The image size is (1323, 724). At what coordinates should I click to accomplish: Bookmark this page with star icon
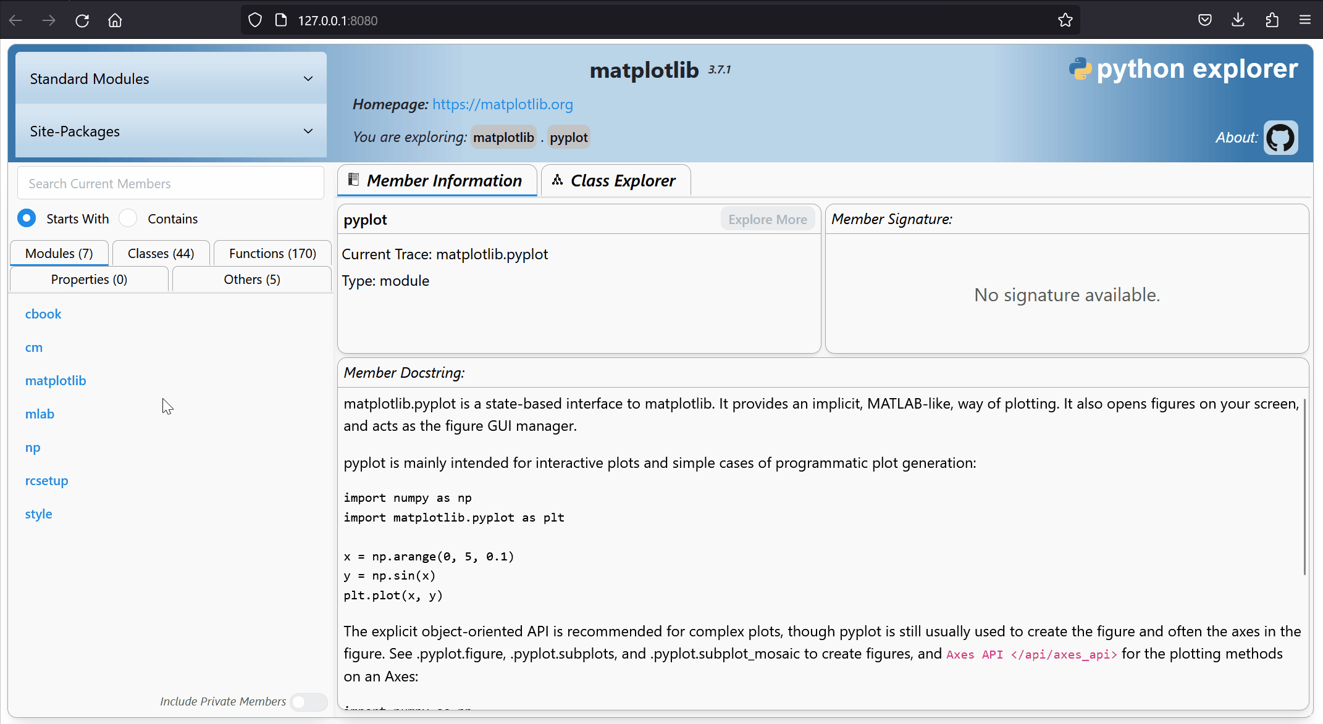1065,20
